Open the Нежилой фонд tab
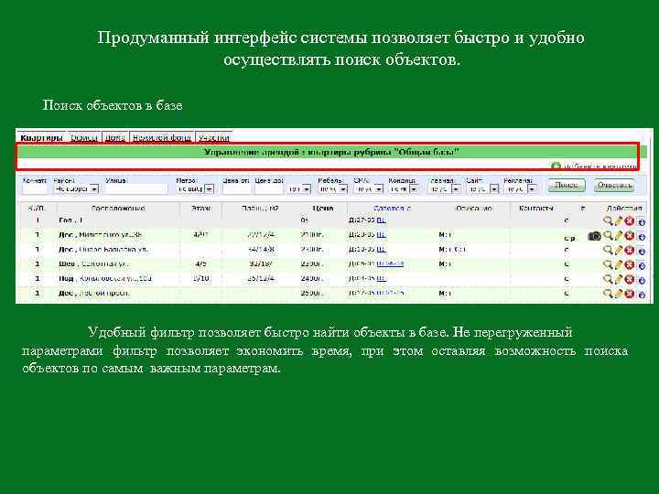The image size is (659, 494). click(162, 138)
